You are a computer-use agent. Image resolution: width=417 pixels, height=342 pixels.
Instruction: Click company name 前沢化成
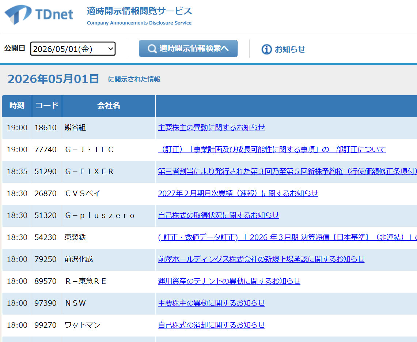click(x=79, y=259)
